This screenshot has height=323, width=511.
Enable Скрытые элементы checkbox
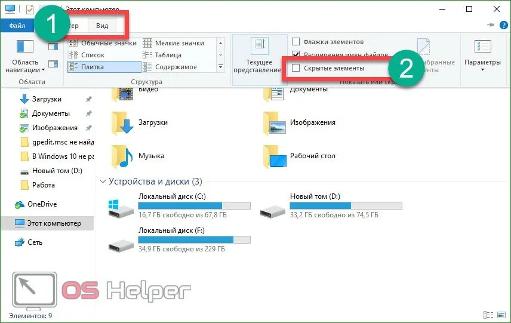[x=295, y=68]
